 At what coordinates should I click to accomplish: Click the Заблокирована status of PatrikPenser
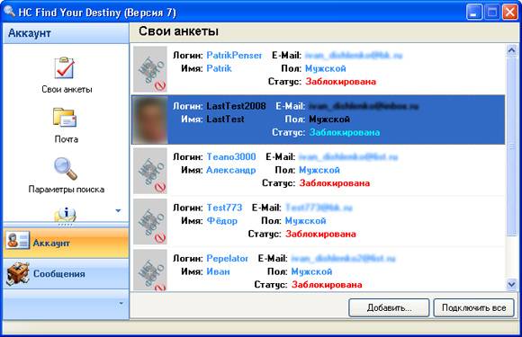(x=341, y=82)
